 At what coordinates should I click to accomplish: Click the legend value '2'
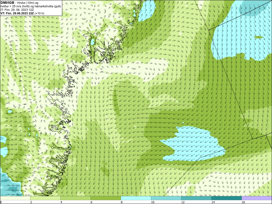click(31, 202)
